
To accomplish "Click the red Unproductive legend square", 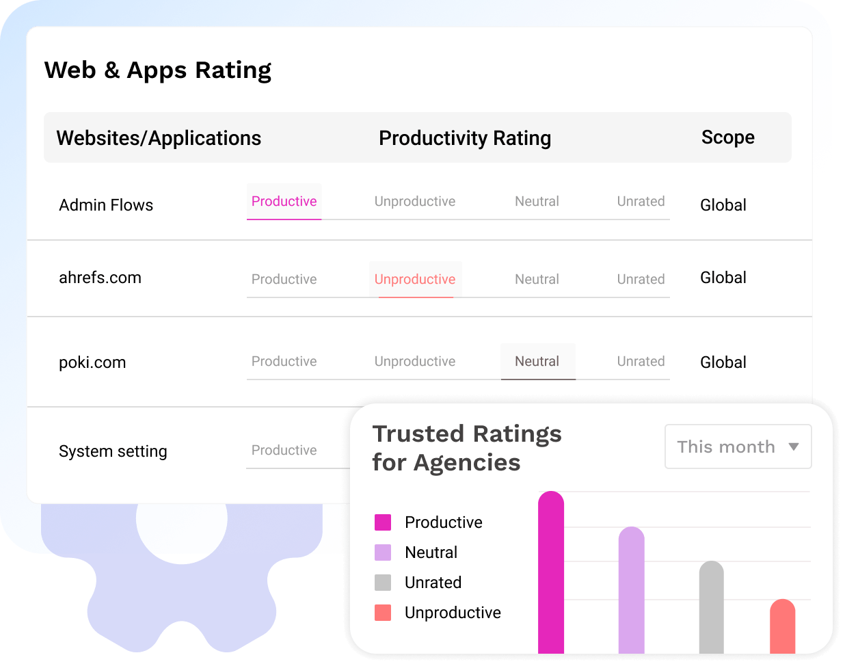I will [x=383, y=612].
